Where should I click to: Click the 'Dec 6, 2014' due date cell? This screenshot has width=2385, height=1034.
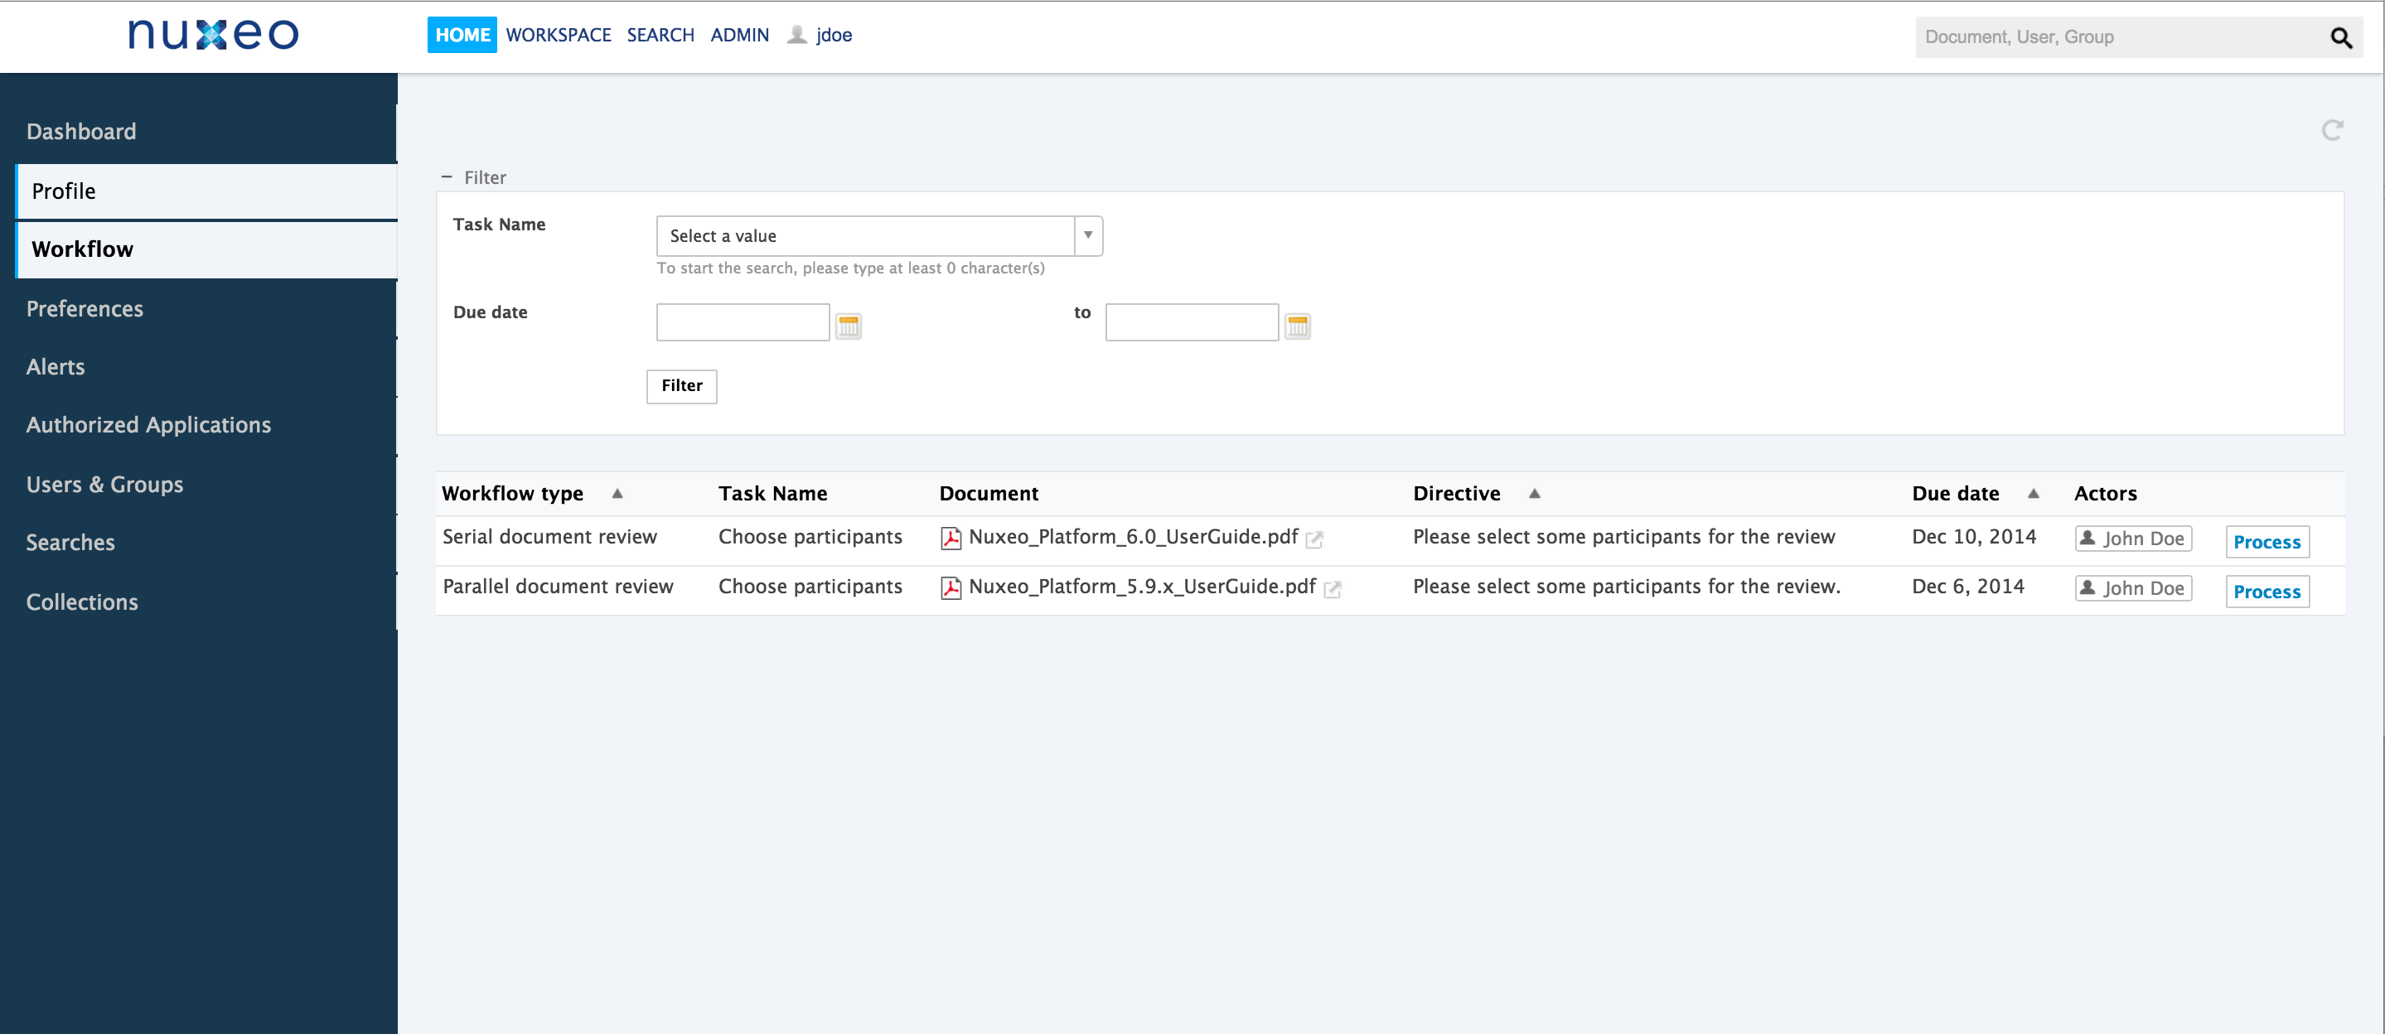1967,587
